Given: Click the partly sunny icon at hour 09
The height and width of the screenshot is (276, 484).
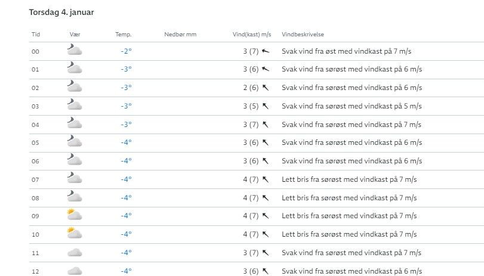Looking at the screenshot, I should pyautogui.click(x=74, y=216).
